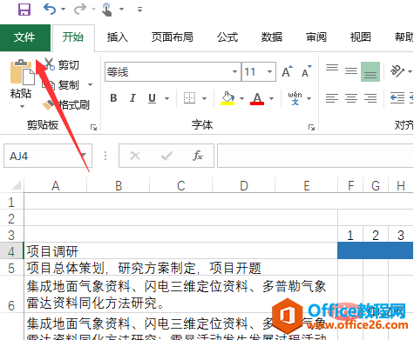This screenshot has width=414, height=340.
Task: Apply yellow fill color bucket
Action: click(227, 98)
